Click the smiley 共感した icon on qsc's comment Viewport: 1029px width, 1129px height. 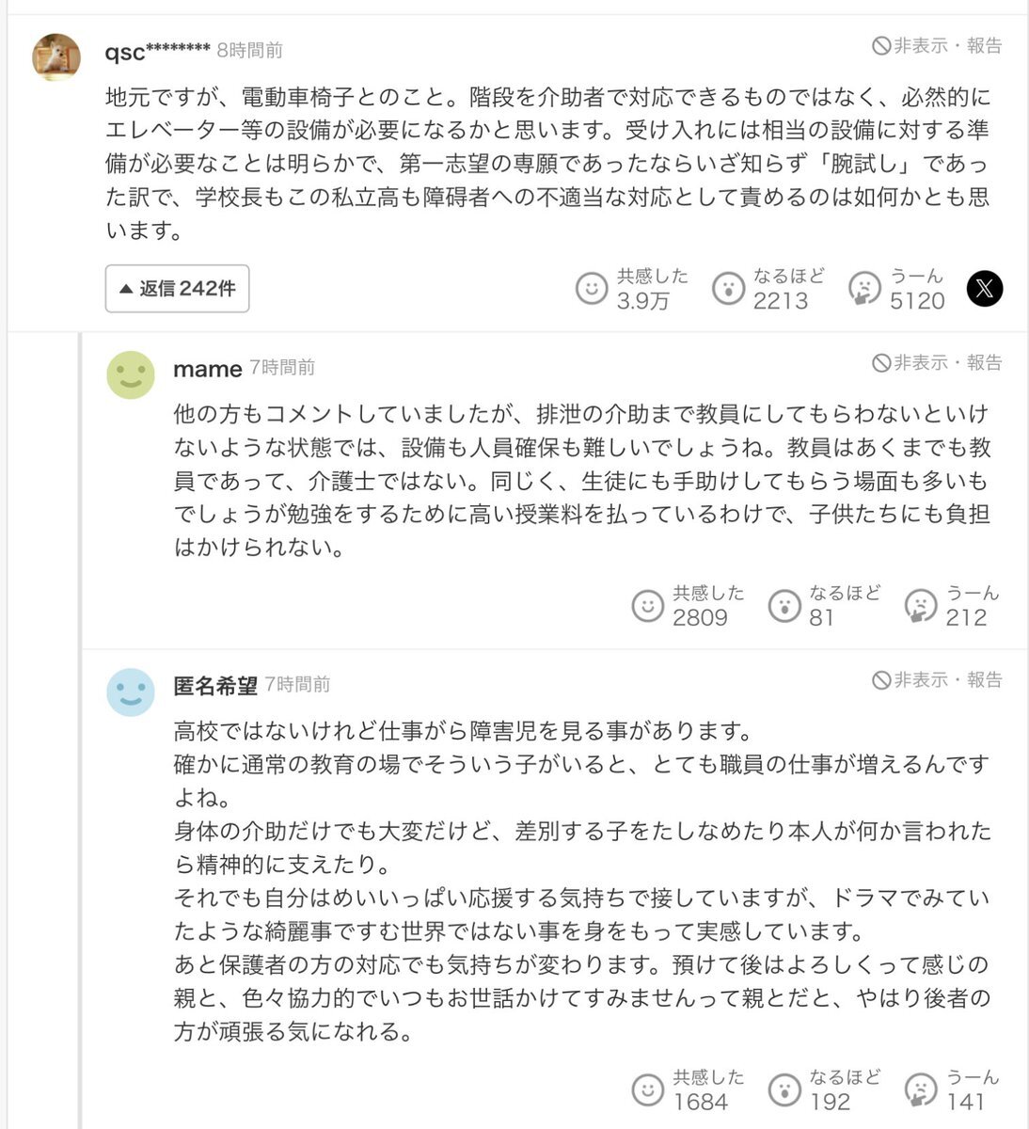click(592, 289)
